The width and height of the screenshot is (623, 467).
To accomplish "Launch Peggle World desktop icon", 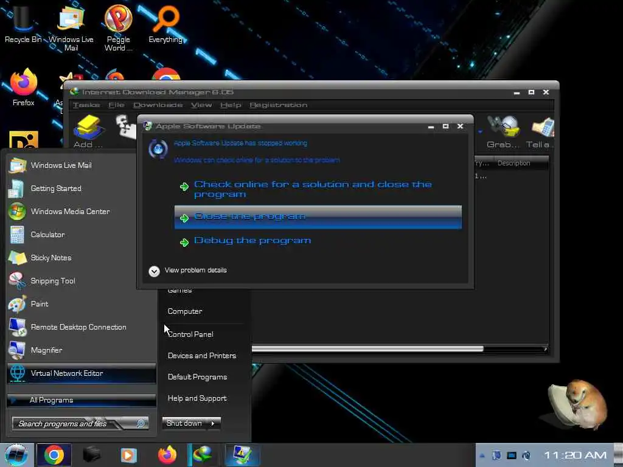I will point(118,27).
